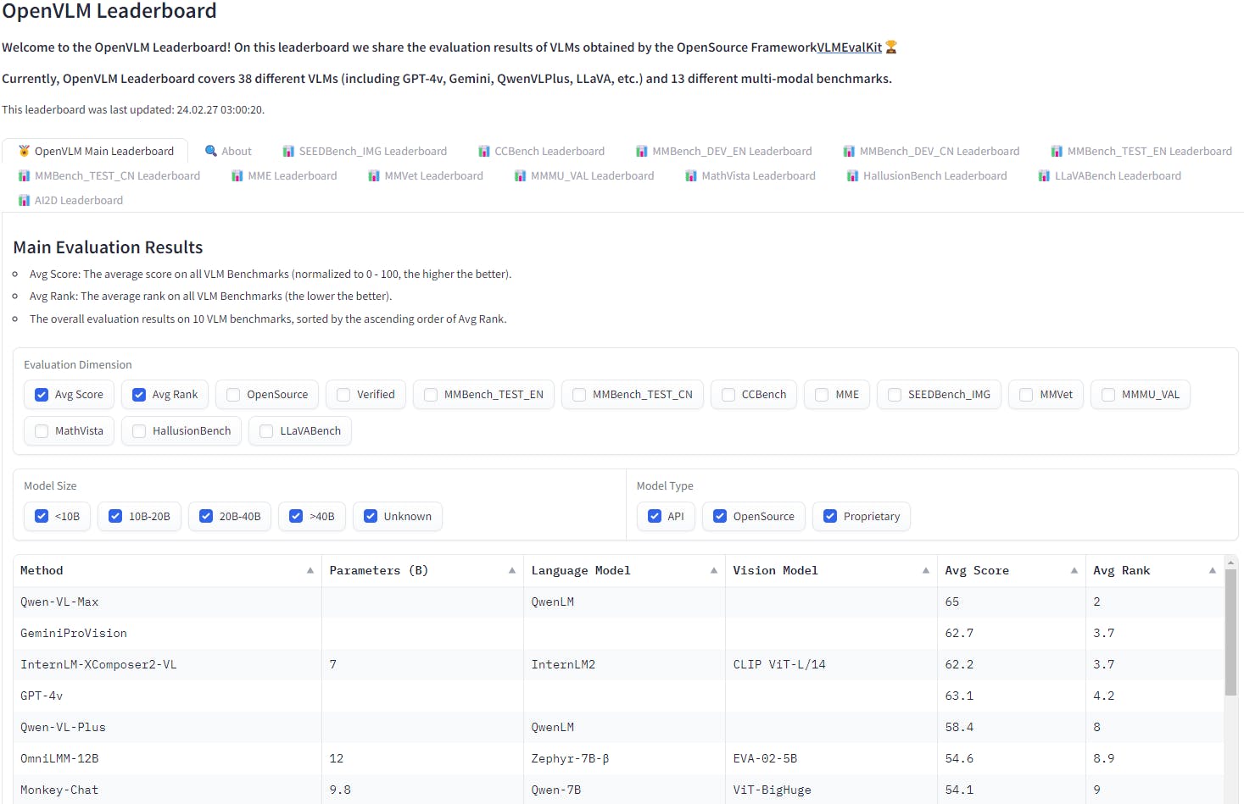Check the MMBench_TEST_CN dimension checkbox
The height and width of the screenshot is (804, 1244).
pos(579,395)
